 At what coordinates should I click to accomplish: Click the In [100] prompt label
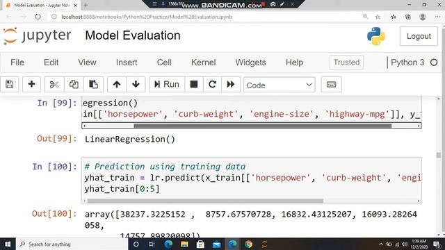click(x=54, y=167)
